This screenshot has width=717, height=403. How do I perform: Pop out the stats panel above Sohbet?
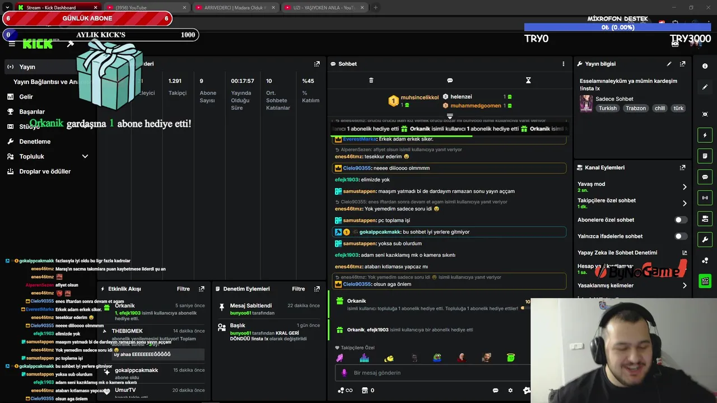(x=316, y=64)
